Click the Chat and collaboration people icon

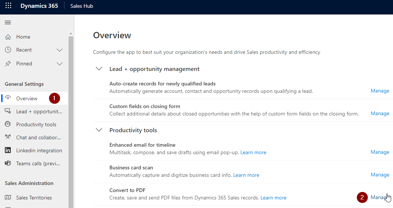[8, 137]
